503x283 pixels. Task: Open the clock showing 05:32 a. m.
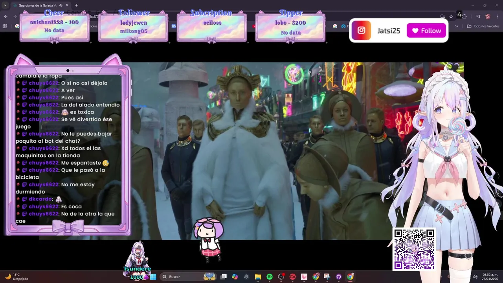tap(490, 277)
